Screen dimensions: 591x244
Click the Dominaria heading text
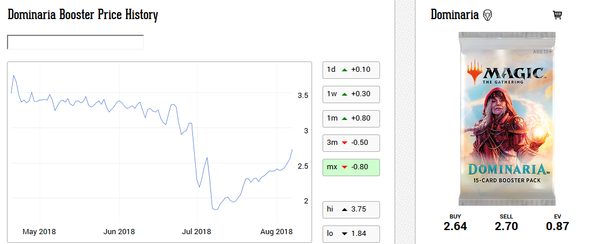(454, 14)
